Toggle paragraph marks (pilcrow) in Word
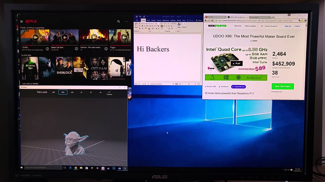The height and width of the screenshot is (182, 325). [172, 29]
